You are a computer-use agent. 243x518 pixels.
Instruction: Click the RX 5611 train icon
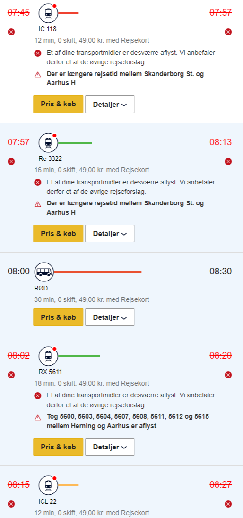coord(48,356)
